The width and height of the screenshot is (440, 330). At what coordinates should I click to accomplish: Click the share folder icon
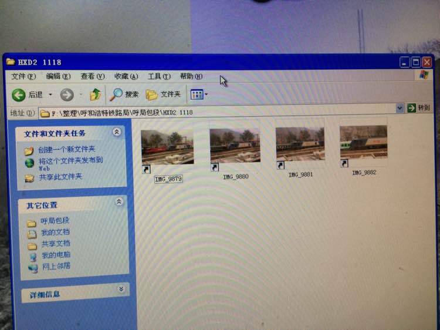(29, 179)
